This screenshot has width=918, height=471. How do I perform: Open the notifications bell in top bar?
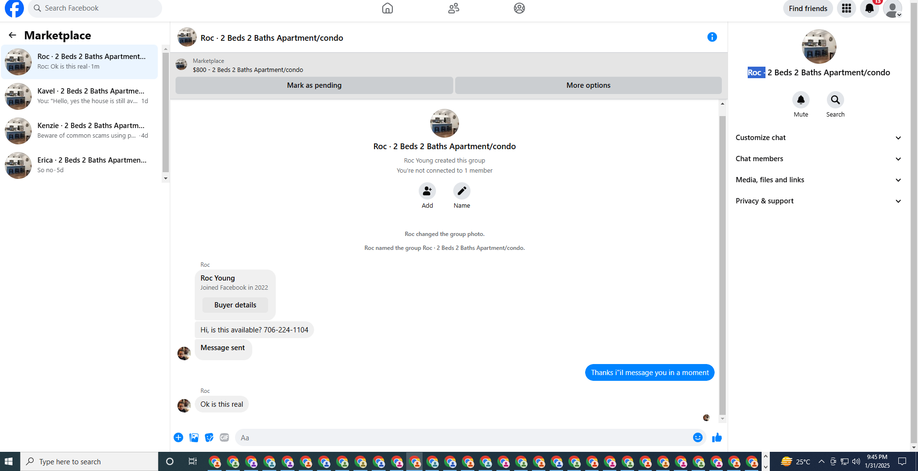(x=870, y=8)
